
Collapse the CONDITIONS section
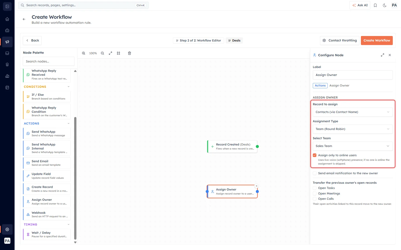click(x=68, y=87)
